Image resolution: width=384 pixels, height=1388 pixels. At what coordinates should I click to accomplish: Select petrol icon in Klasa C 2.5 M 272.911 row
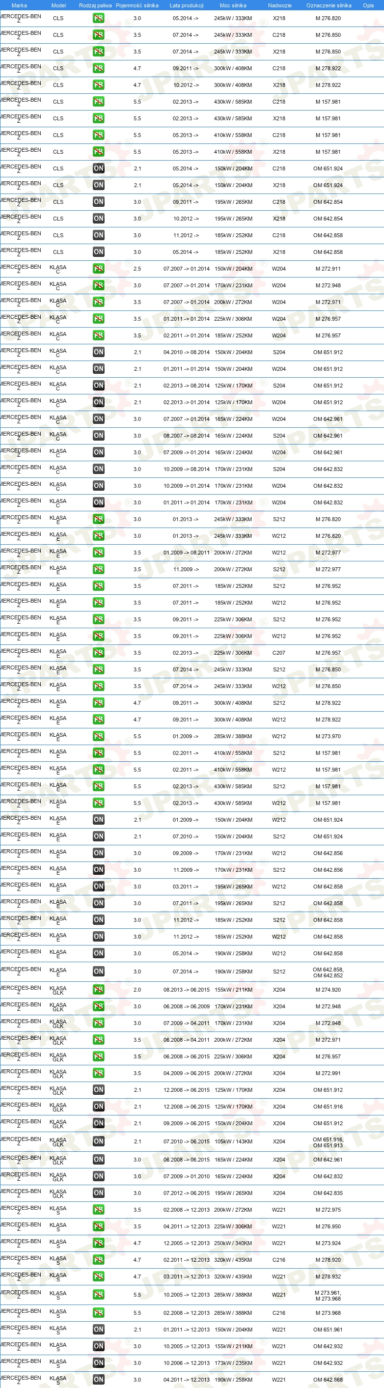[x=99, y=269]
